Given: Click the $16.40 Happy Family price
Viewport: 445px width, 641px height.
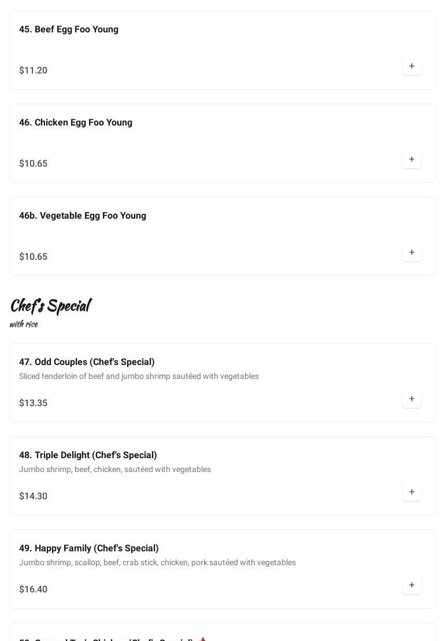Looking at the screenshot, I should pyautogui.click(x=34, y=590).
